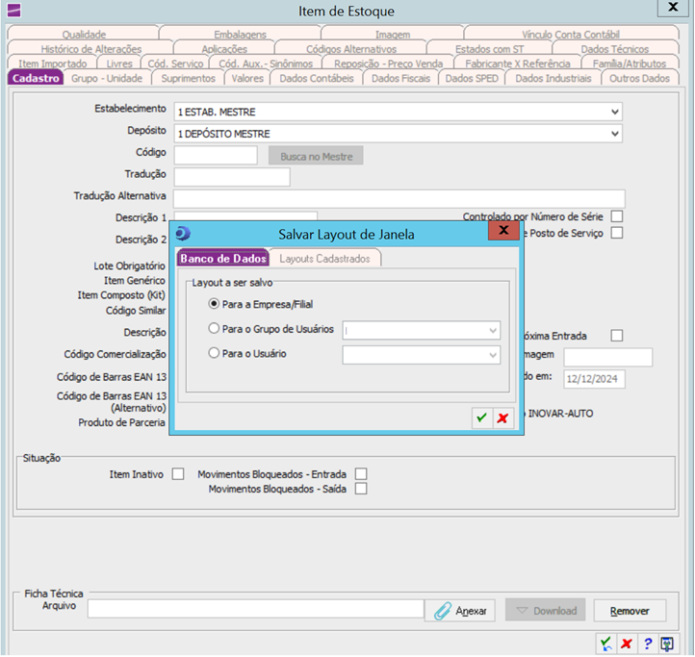695x657 pixels.
Task: Select the Para a Empresa/Filial radio option
Action: [x=214, y=303]
